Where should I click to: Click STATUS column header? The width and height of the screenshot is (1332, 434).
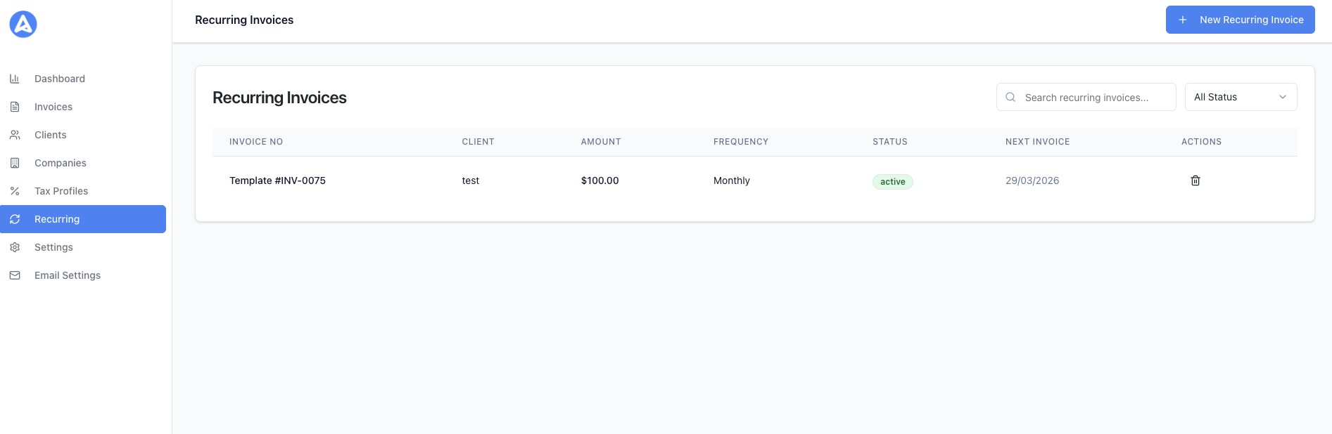[x=889, y=142]
